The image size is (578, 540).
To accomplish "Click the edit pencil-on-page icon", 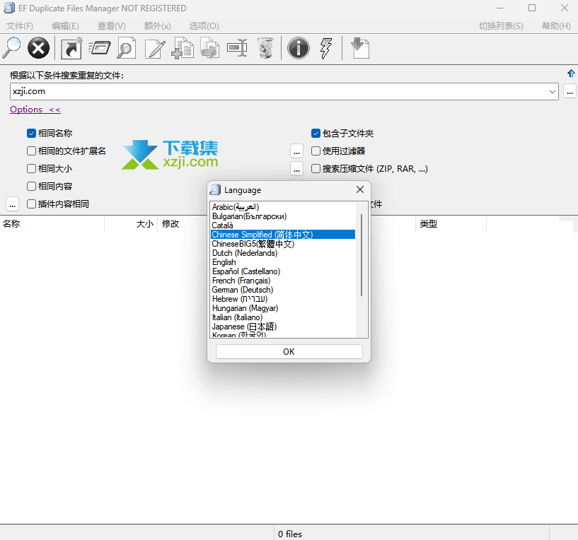I will pos(155,48).
